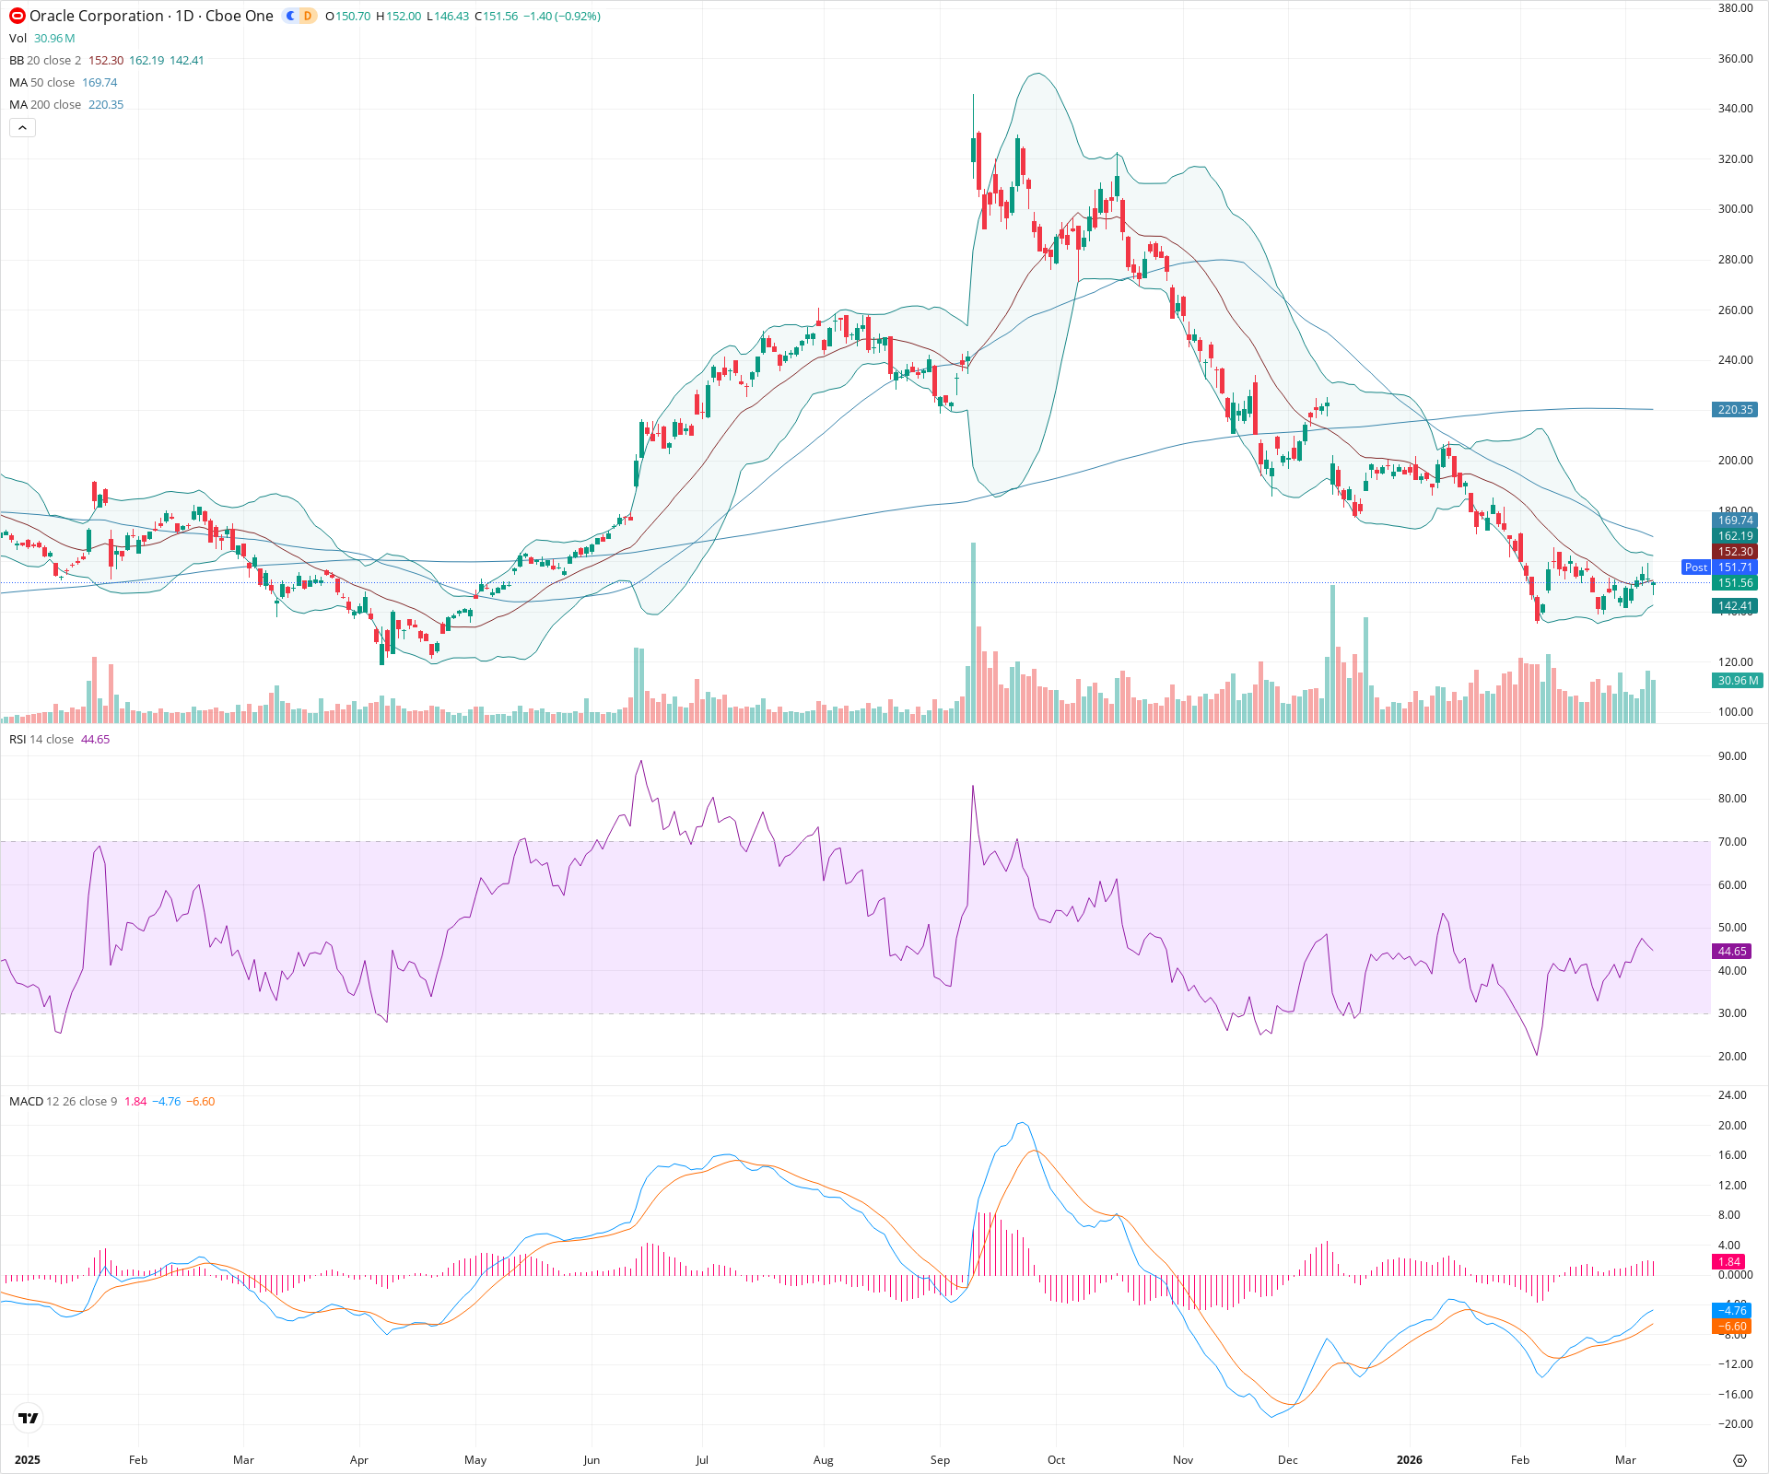The height and width of the screenshot is (1474, 1769).
Task: Click the purple 44.65 RSI value tag
Action: pyautogui.click(x=1733, y=952)
